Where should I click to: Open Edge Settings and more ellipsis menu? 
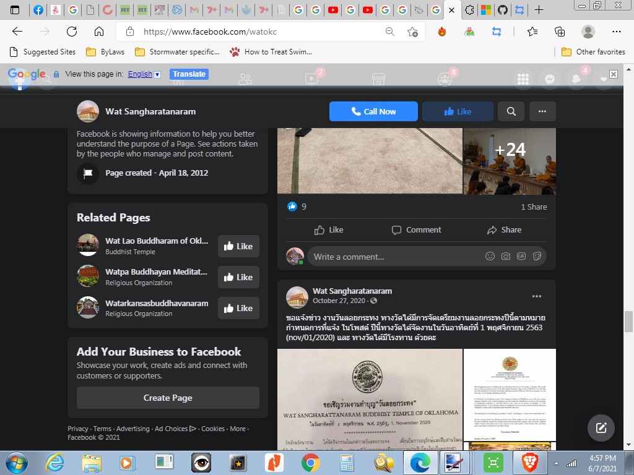pos(616,32)
